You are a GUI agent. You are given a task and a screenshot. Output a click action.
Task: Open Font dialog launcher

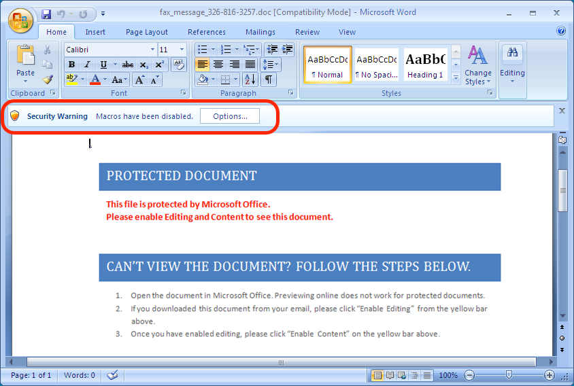click(184, 92)
